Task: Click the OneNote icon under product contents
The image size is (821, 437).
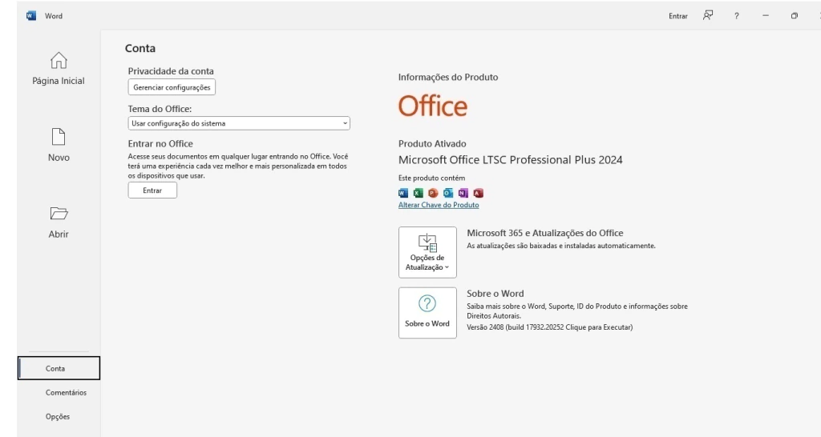Action: 463,193
